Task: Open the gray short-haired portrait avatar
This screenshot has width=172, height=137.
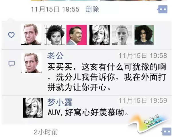Action: click(x=122, y=35)
